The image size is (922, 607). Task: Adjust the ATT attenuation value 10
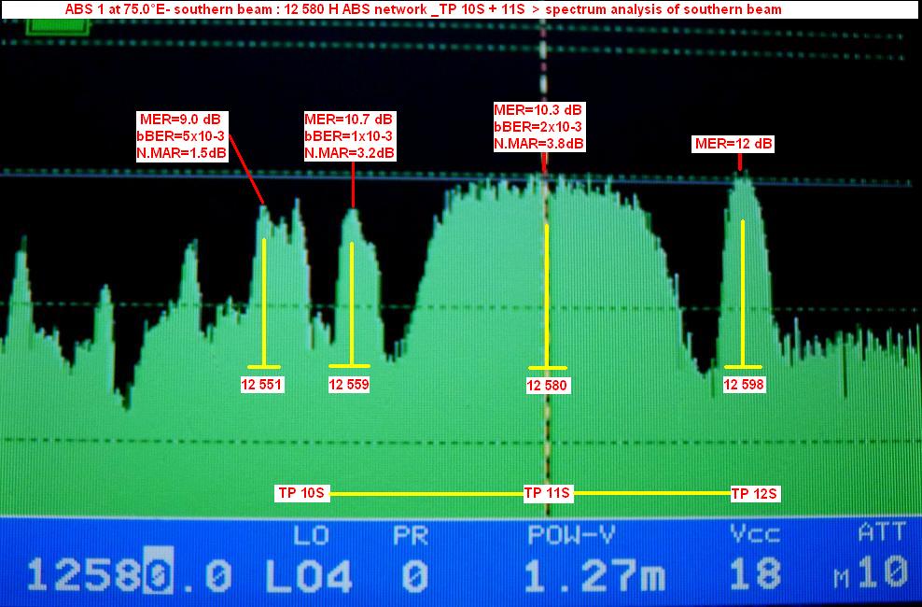click(x=880, y=575)
